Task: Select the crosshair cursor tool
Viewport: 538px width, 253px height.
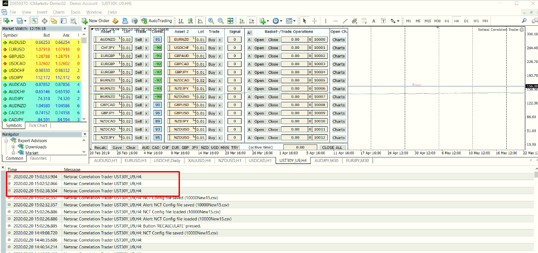Action: [315, 21]
